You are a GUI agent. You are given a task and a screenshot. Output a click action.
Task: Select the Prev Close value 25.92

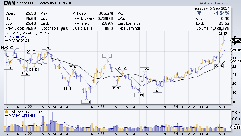click(31, 28)
